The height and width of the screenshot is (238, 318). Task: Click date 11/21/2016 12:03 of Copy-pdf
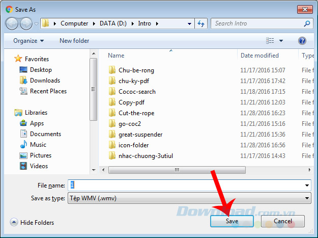point(263,102)
